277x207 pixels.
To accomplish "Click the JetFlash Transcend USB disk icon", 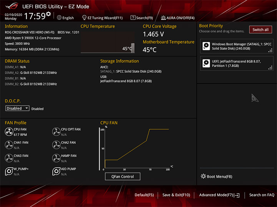I will [206, 63].
